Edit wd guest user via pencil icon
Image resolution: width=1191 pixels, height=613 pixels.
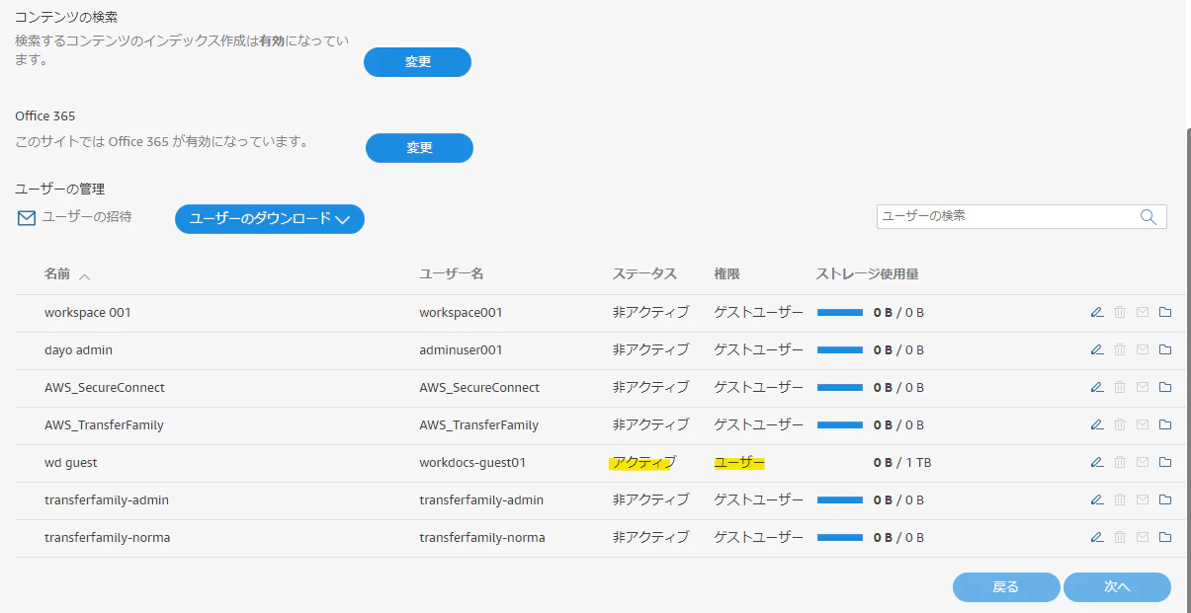point(1096,462)
